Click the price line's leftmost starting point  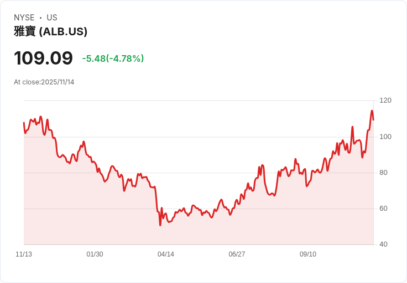[x=24, y=122]
